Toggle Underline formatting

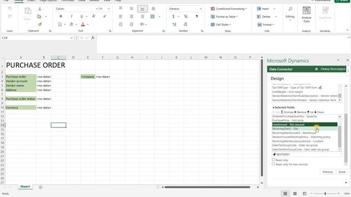tap(82, 16)
